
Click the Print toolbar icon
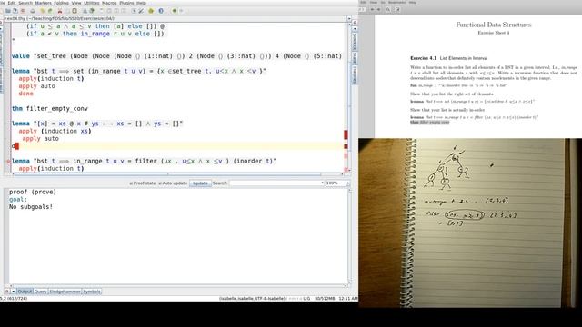pyautogui.click(x=33, y=11)
